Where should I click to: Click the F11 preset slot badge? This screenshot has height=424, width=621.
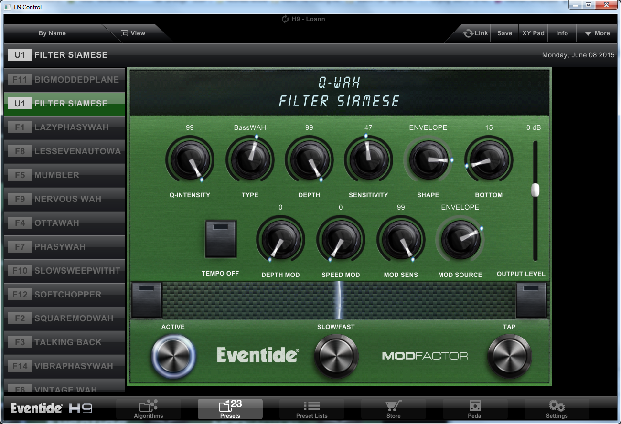click(20, 80)
